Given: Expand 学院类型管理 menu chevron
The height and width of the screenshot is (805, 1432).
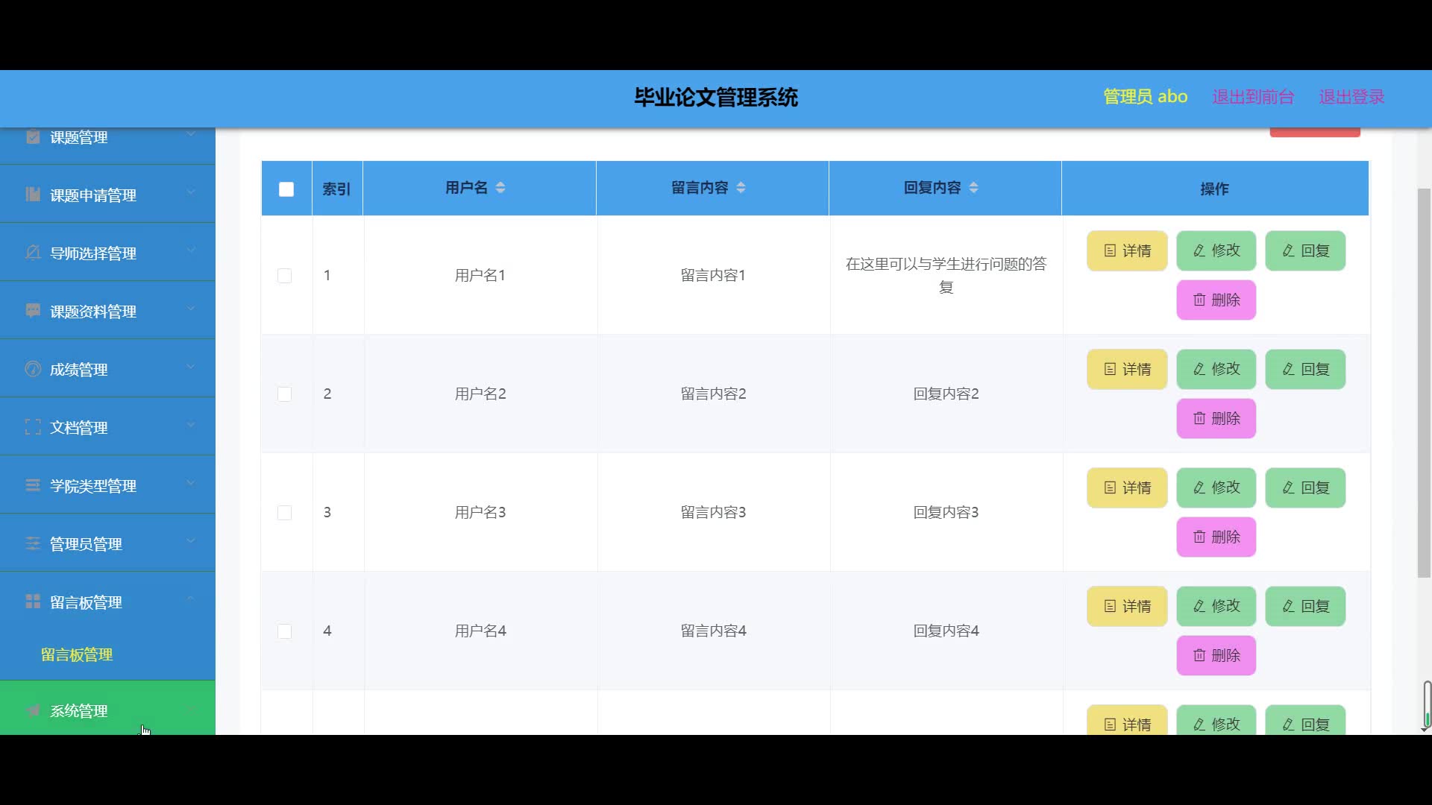Looking at the screenshot, I should click(191, 483).
